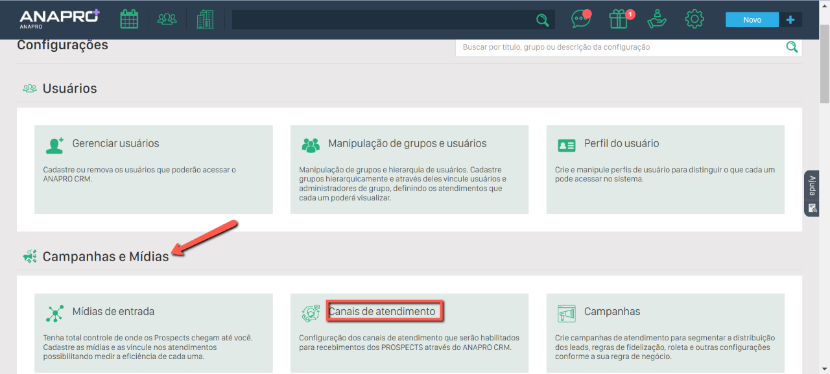830x374 pixels.
Task: Click the hand-holding-person support icon
Action: [x=657, y=19]
